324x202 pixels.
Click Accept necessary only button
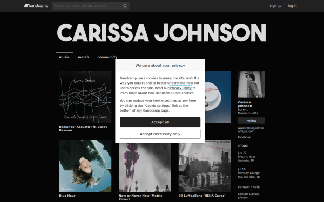tap(160, 134)
